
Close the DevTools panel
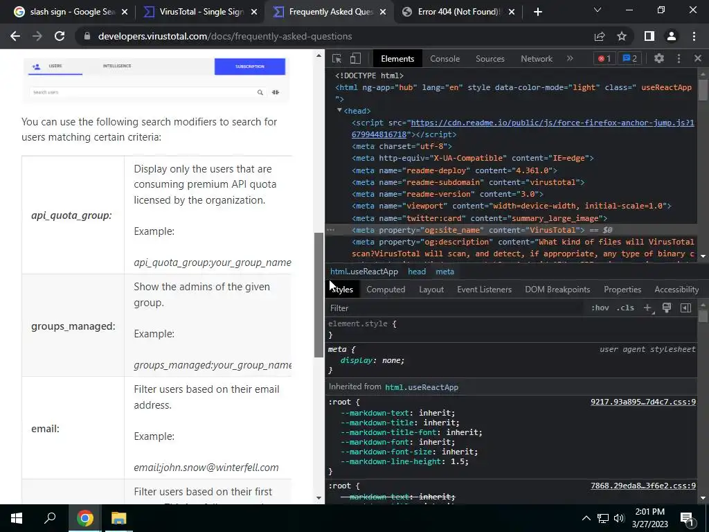click(x=698, y=58)
